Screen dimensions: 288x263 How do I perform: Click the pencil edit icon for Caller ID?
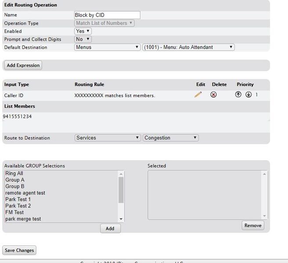(x=198, y=95)
